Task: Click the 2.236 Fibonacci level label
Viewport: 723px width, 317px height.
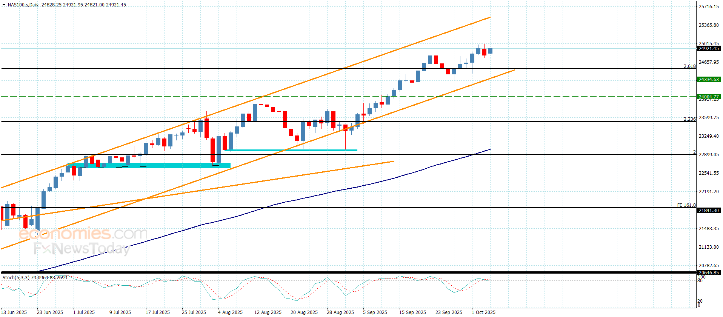Action: point(689,119)
